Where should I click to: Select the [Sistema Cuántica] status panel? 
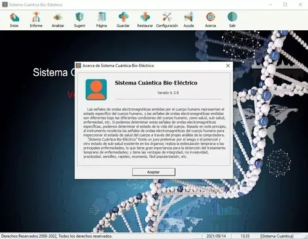(x=277, y=236)
